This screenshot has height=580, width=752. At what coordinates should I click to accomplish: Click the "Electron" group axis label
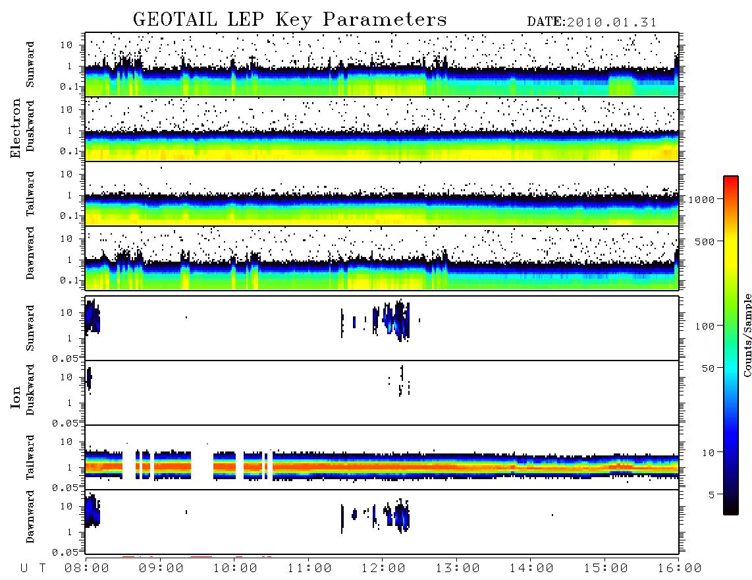[16, 129]
